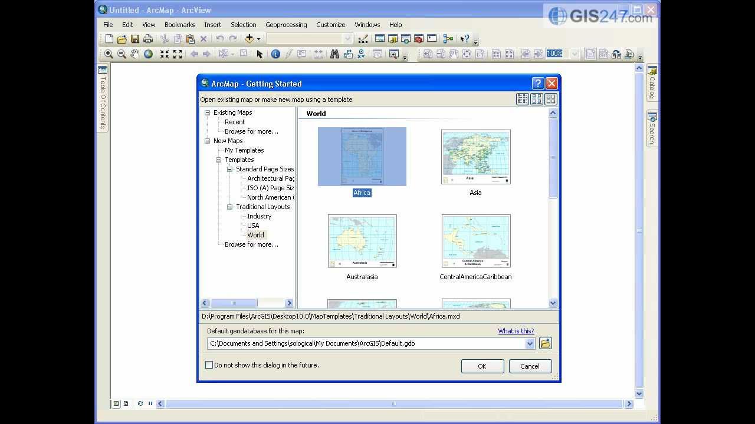
Task: Click the What's This help pointer icon
Action: coord(465,39)
